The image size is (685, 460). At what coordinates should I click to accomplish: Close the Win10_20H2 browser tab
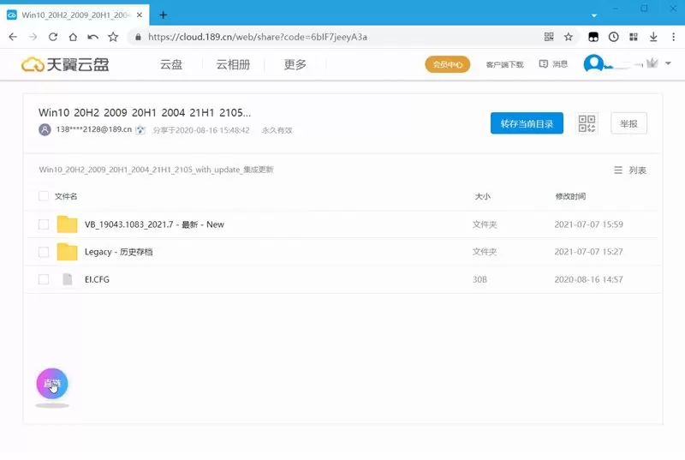pos(140,15)
